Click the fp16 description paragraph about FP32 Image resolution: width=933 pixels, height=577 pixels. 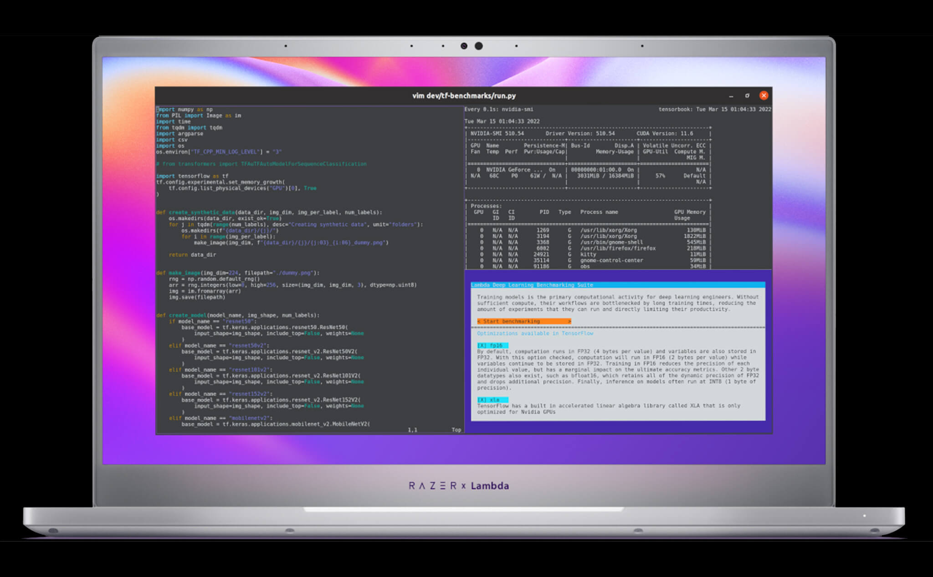pyautogui.click(x=618, y=369)
